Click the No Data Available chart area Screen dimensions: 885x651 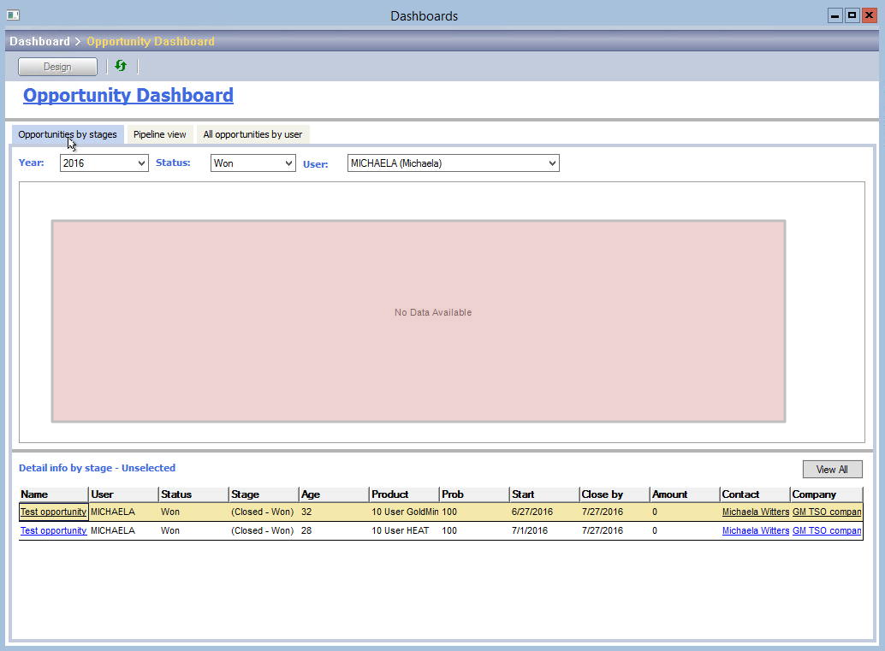click(419, 321)
